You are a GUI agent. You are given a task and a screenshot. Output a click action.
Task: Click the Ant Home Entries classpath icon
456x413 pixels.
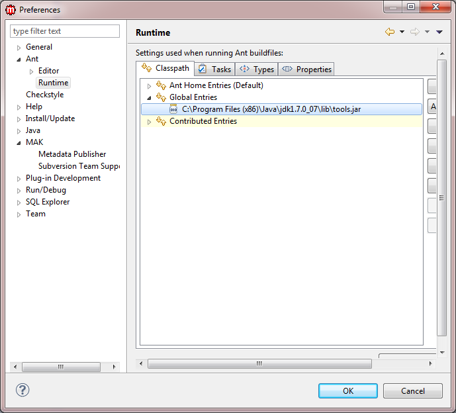pyautogui.click(x=161, y=85)
